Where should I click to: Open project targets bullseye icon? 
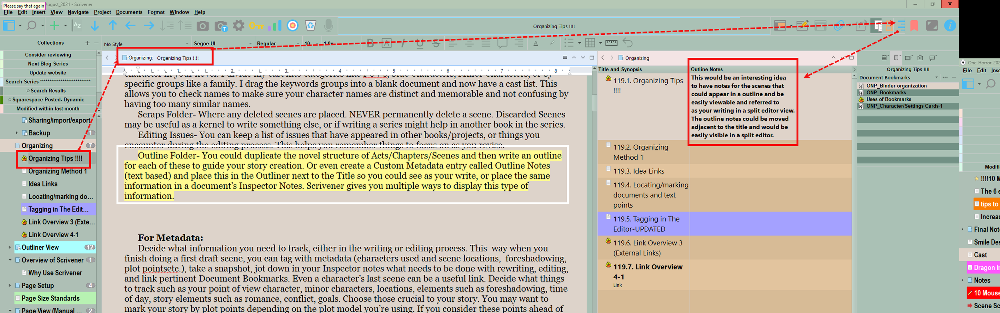293,26
